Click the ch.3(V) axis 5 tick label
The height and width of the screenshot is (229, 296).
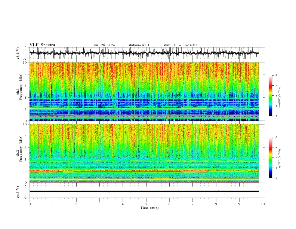pos(26,186)
